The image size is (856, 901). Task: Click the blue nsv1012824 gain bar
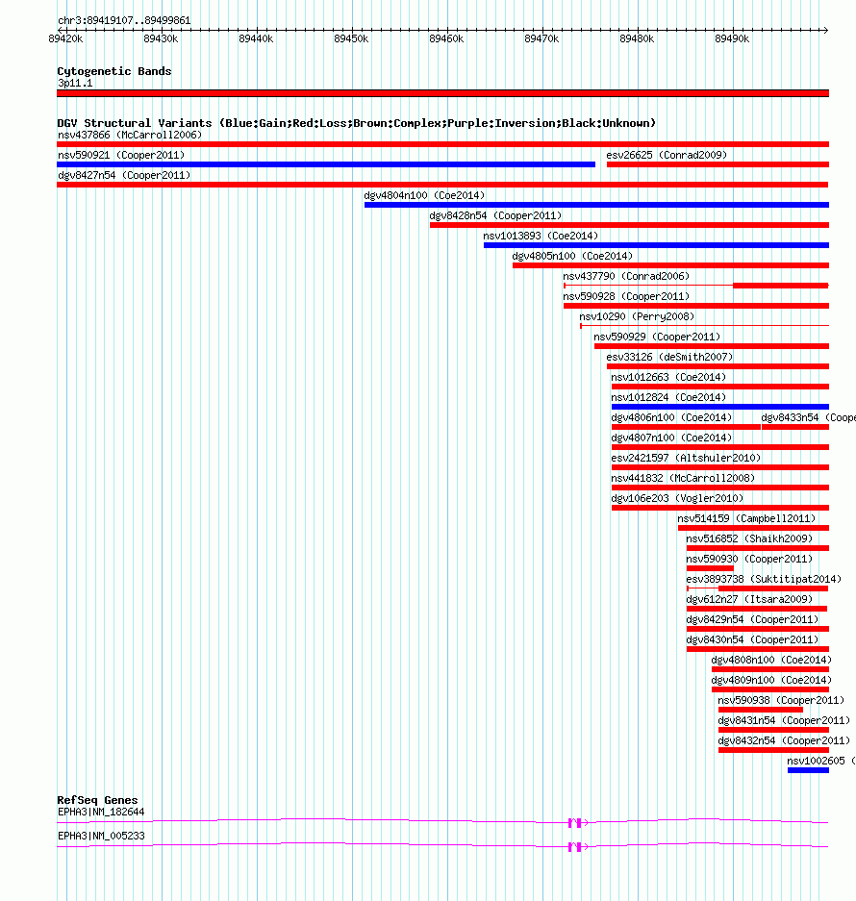click(x=720, y=406)
